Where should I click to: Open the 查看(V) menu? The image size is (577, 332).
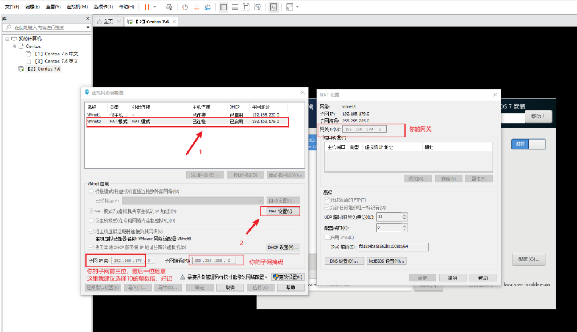[53, 7]
